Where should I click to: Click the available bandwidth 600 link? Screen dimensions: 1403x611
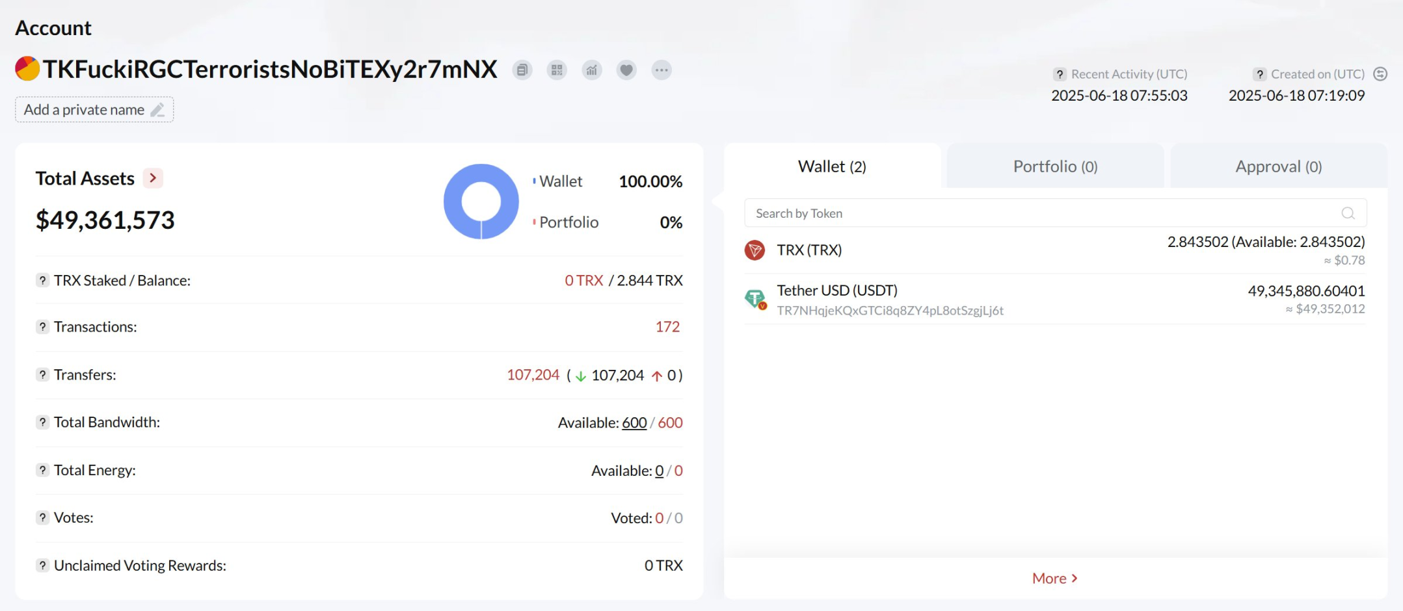(x=634, y=422)
